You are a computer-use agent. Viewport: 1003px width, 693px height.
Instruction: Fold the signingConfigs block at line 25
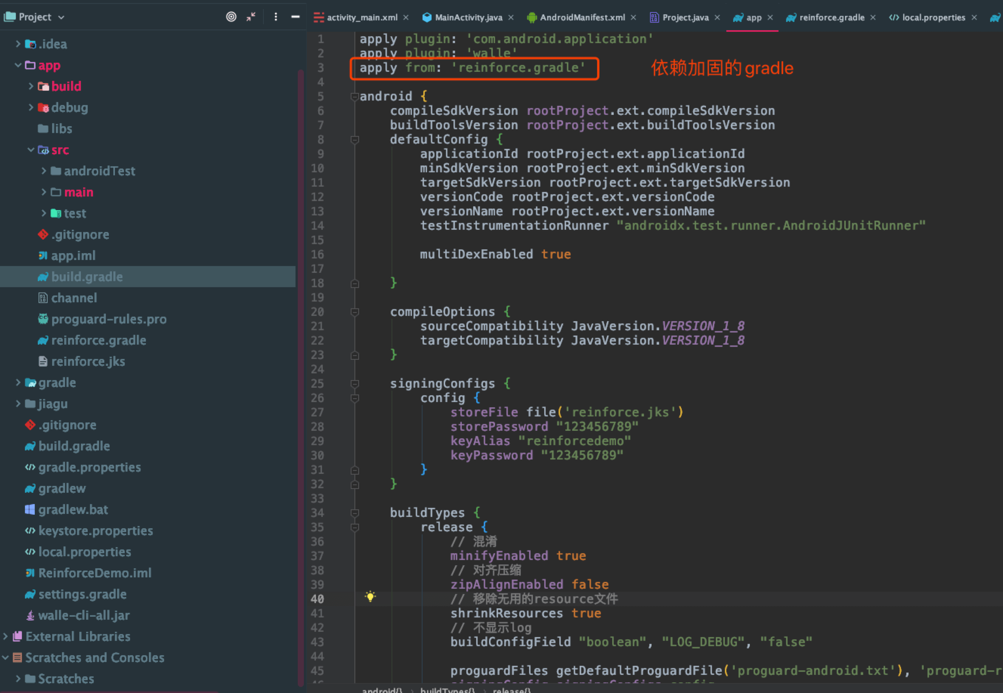(x=355, y=384)
